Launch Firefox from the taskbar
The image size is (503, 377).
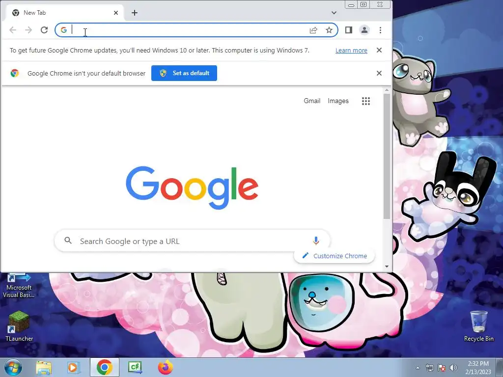pyautogui.click(x=166, y=367)
